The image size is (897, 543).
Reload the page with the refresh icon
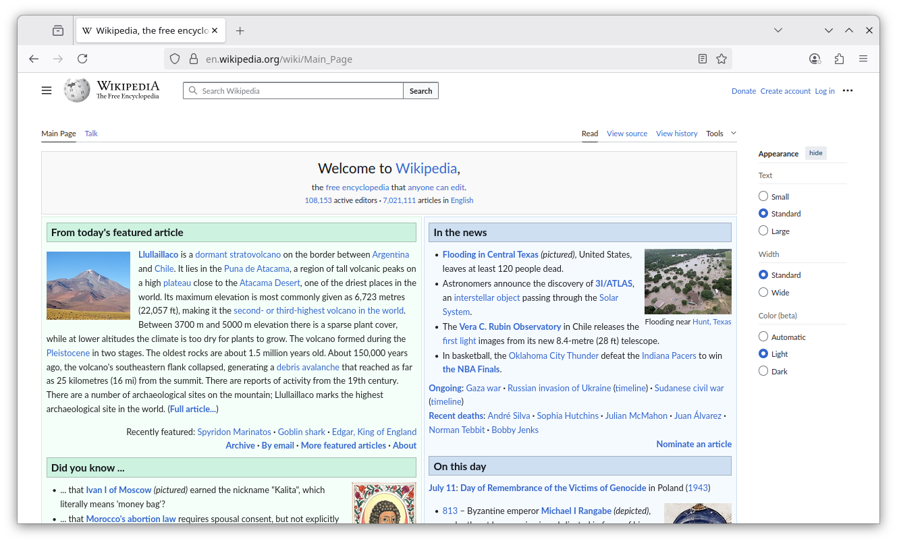82,59
